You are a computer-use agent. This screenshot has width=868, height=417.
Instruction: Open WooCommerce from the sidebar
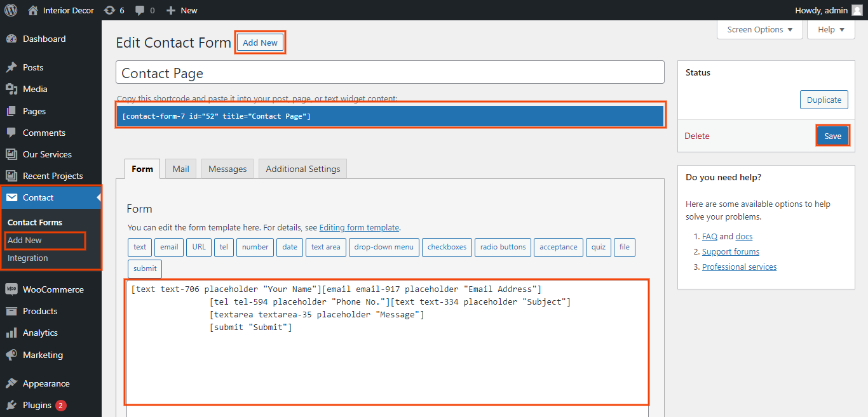pos(53,289)
